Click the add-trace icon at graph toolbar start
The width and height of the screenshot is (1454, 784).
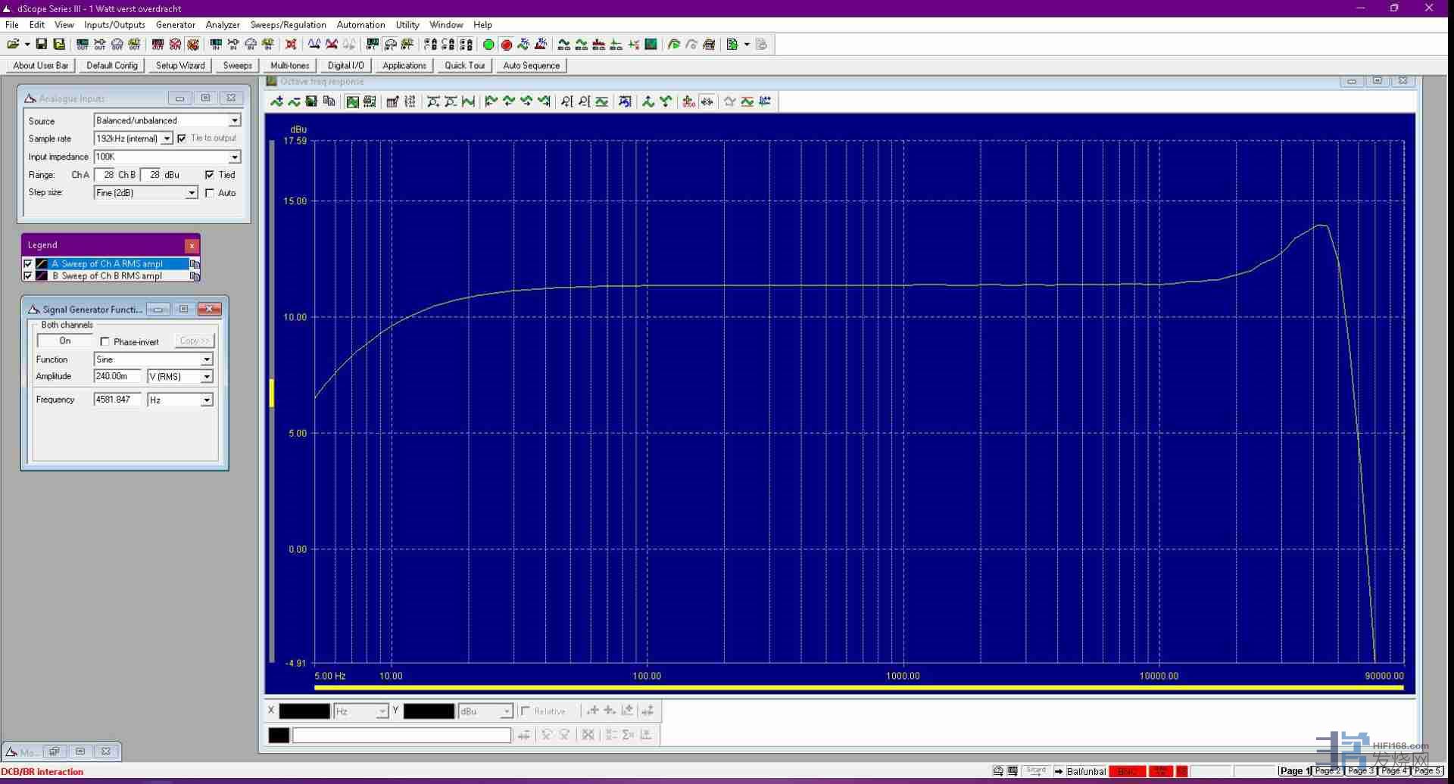pos(276,101)
